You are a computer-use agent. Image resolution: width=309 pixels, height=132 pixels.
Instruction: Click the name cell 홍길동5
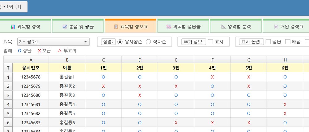click(x=67, y=113)
